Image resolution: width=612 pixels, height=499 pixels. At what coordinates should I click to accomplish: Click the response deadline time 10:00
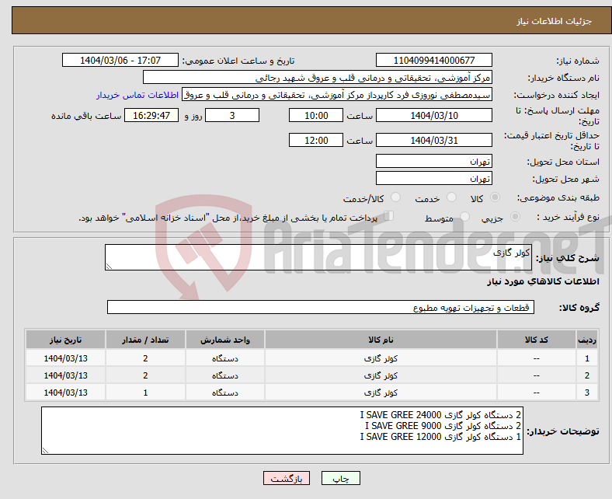316,115
